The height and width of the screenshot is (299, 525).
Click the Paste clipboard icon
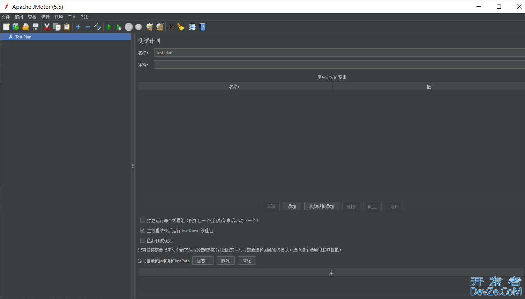click(x=67, y=27)
